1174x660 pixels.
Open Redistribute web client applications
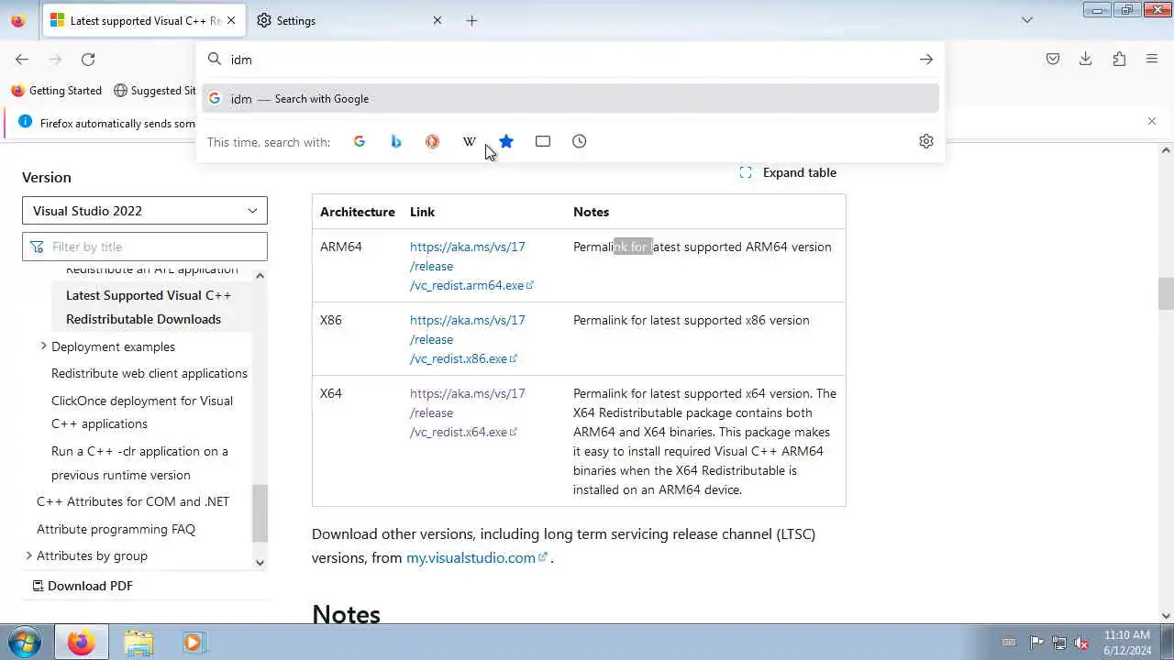pyautogui.click(x=150, y=373)
